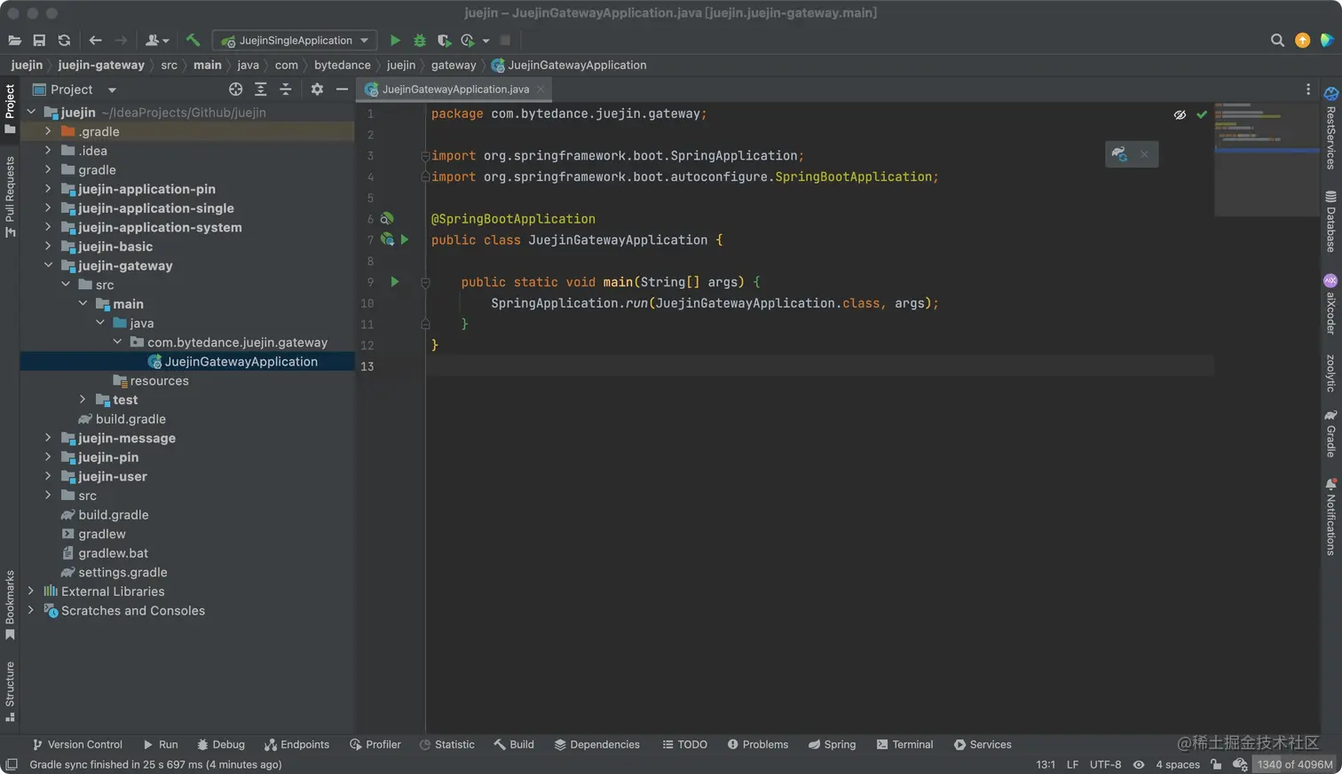Toggle the Pull Requests tool window
The image size is (1342, 774).
pyautogui.click(x=10, y=197)
